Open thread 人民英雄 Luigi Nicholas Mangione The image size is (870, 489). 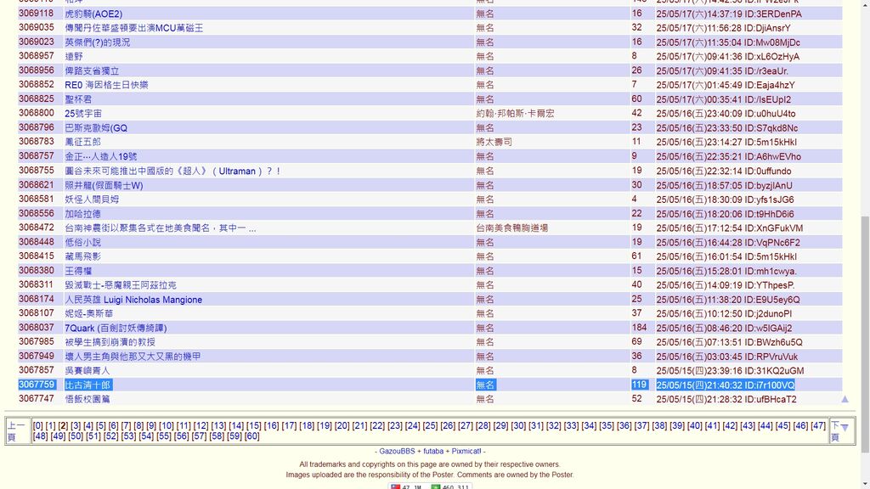[x=133, y=300]
